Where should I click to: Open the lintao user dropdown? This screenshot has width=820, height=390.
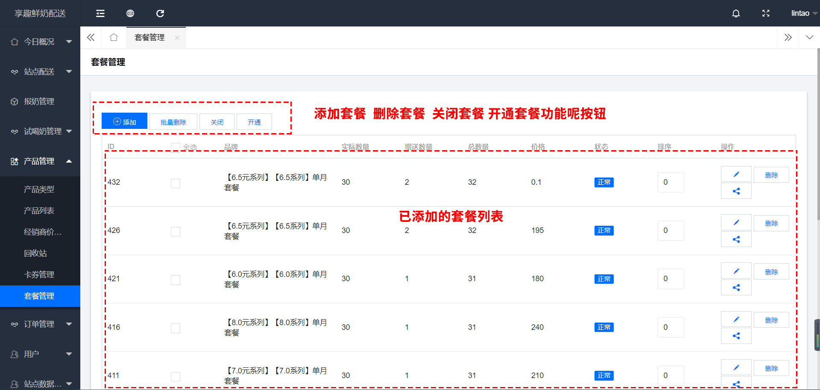click(x=803, y=14)
